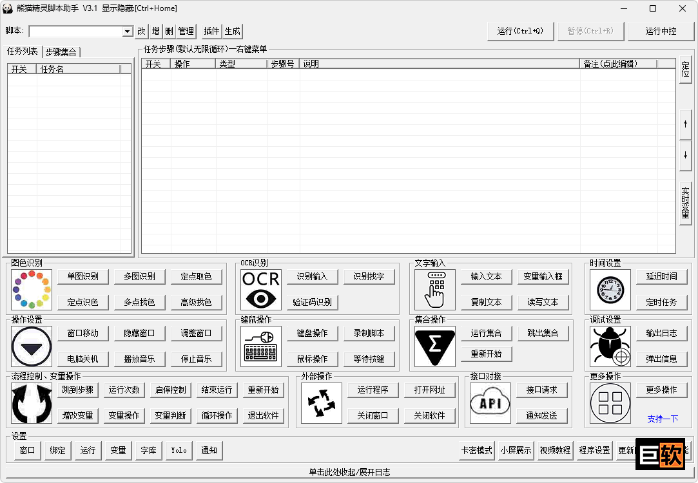Click the 支持一下 support link
Viewport: 698px width, 483px height.
663,419
